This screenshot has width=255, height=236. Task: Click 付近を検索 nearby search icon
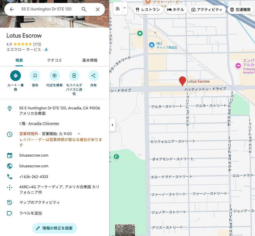click(x=55, y=76)
